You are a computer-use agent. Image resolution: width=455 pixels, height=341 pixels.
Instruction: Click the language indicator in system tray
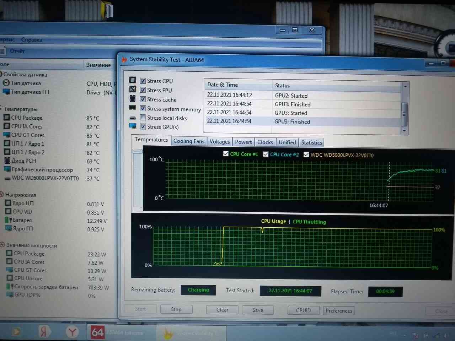click(393, 333)
